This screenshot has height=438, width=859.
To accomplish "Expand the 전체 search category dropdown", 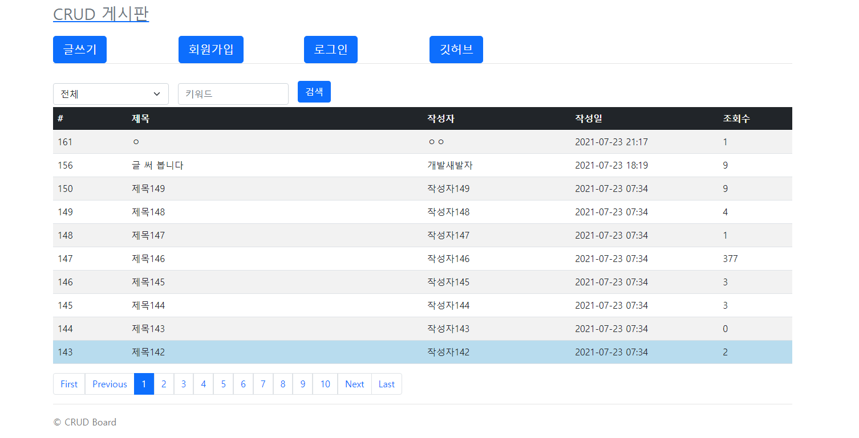I will coord(111,94).
